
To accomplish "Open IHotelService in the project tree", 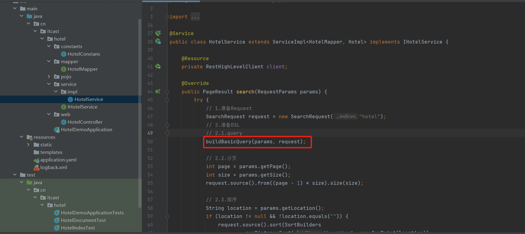I will point(82,107).
